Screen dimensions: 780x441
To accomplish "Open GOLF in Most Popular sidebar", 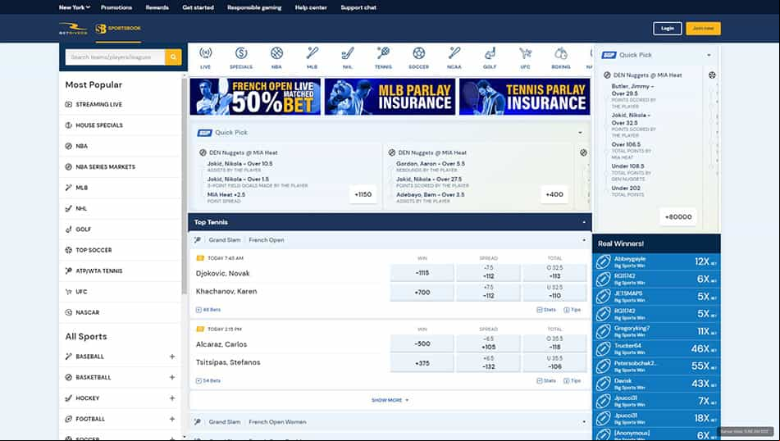I will click(x=120, y=230).
